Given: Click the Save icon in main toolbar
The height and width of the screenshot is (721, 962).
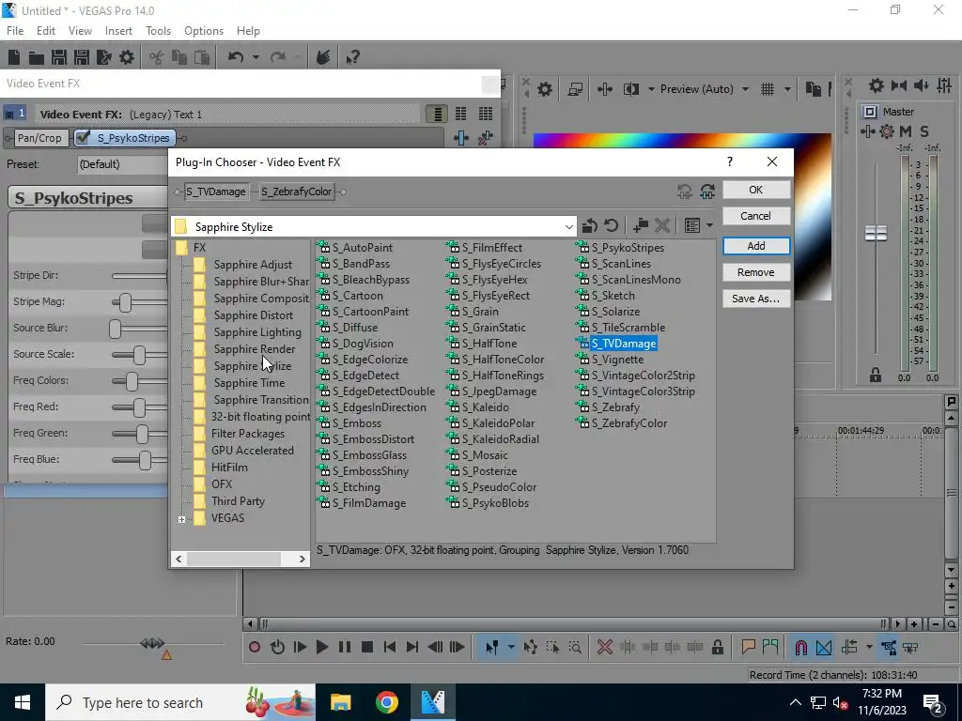Looking at the screenshot, I should pos(59,57).
